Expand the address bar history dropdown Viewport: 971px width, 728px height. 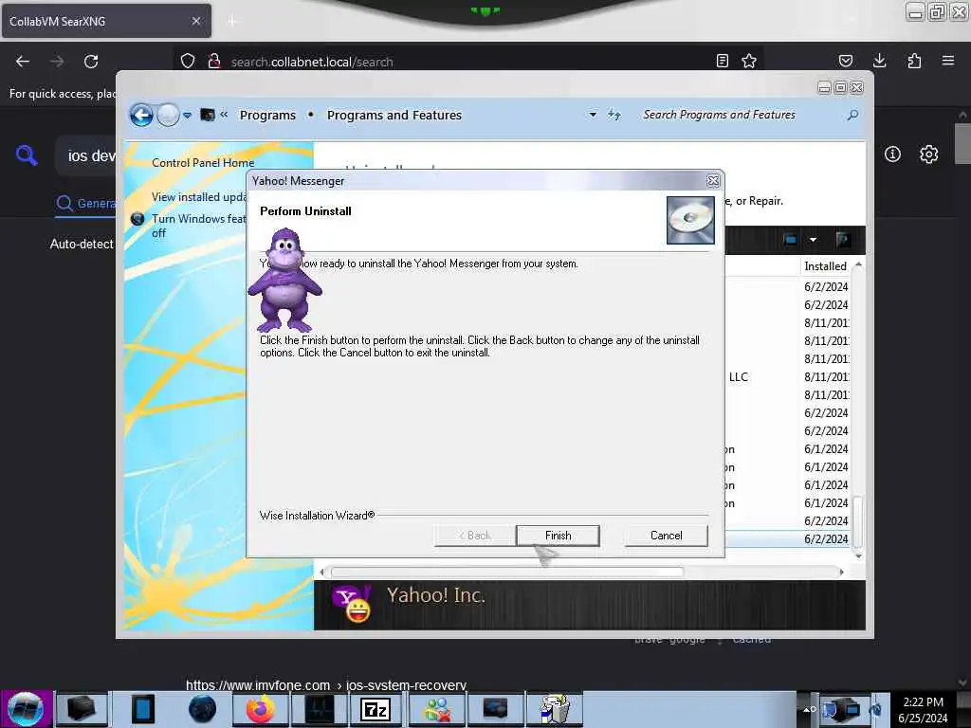coord(593,115)
